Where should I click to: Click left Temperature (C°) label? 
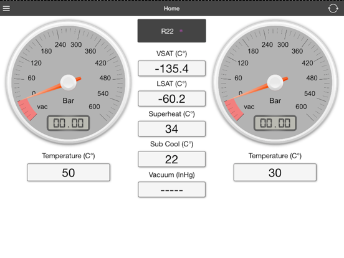69,156
